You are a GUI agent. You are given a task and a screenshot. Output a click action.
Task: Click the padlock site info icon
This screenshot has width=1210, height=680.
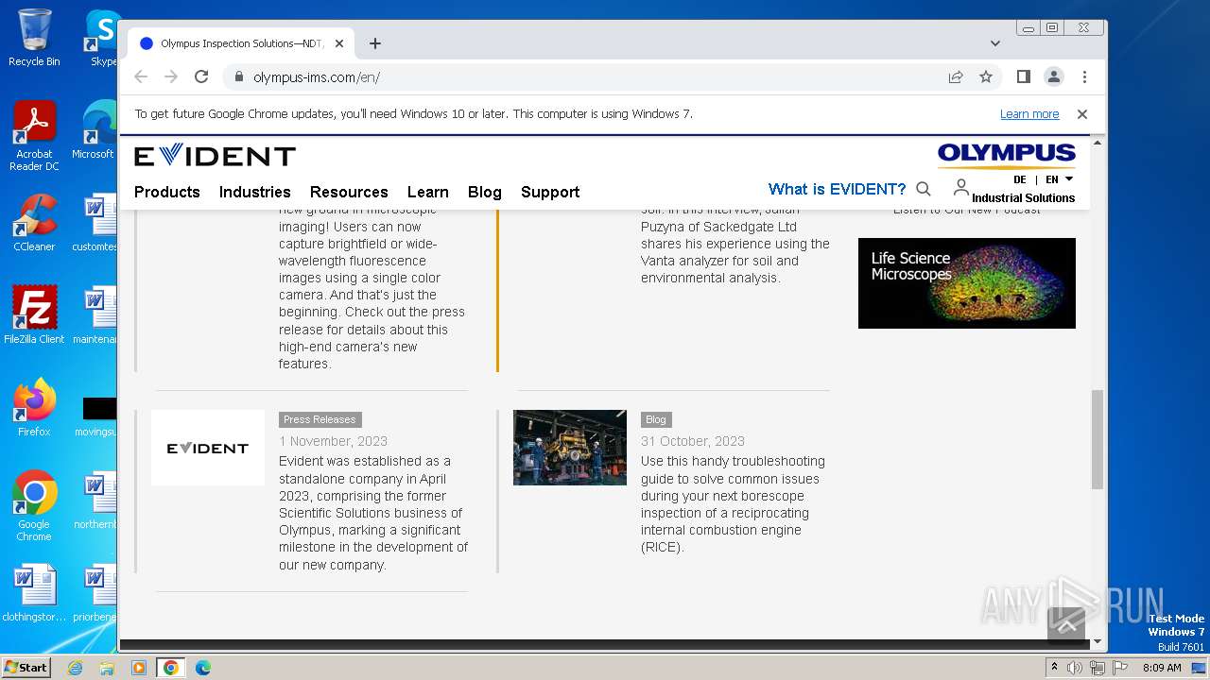tap(238, 76)
